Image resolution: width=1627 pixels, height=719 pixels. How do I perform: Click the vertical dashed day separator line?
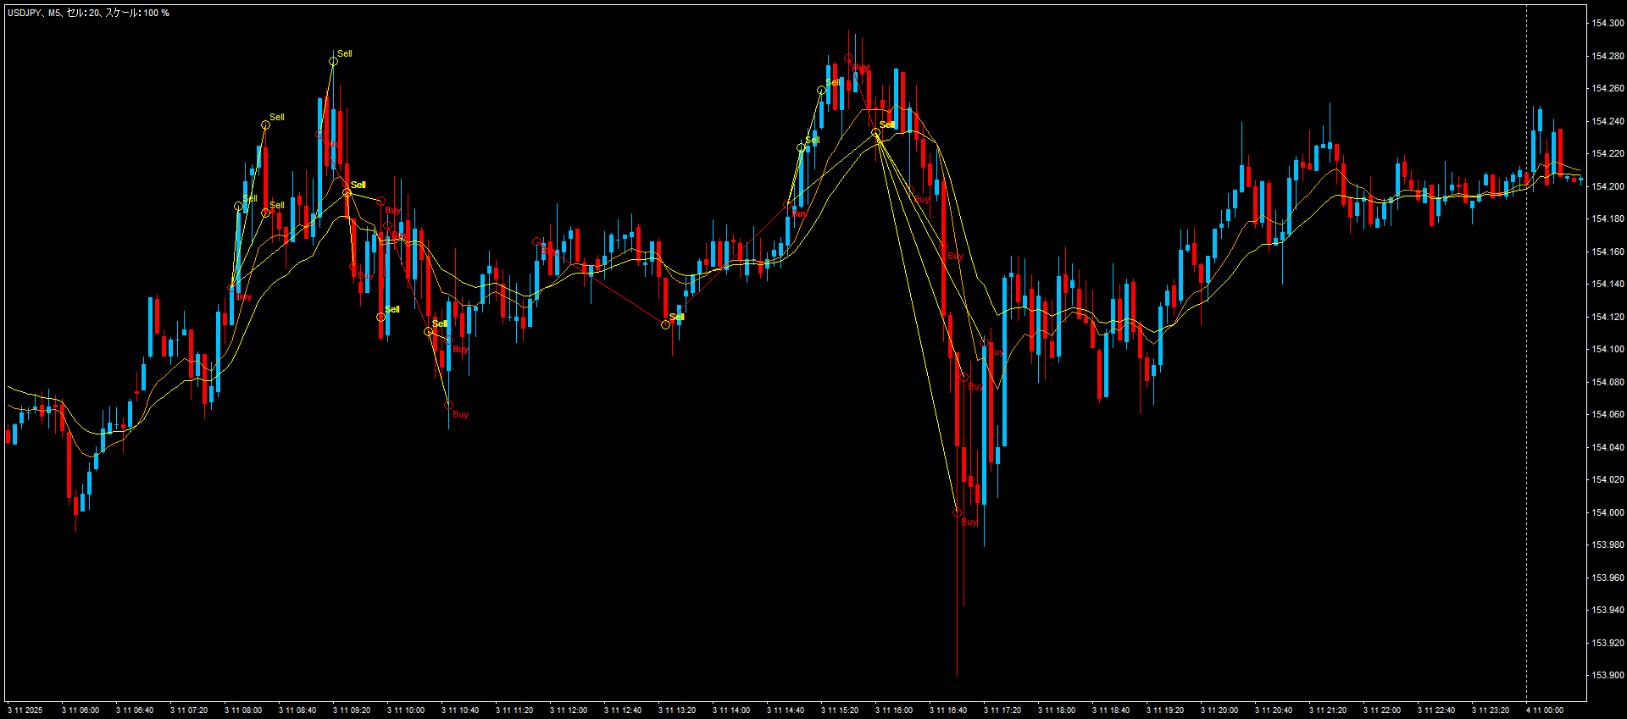pyautogui.click(x=1526, y=339)
